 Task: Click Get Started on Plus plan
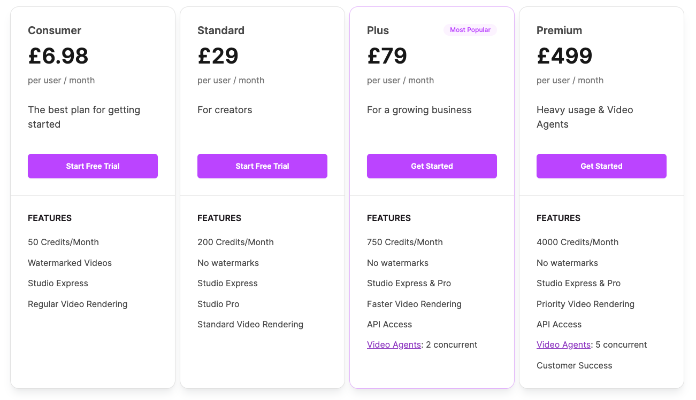432,166
